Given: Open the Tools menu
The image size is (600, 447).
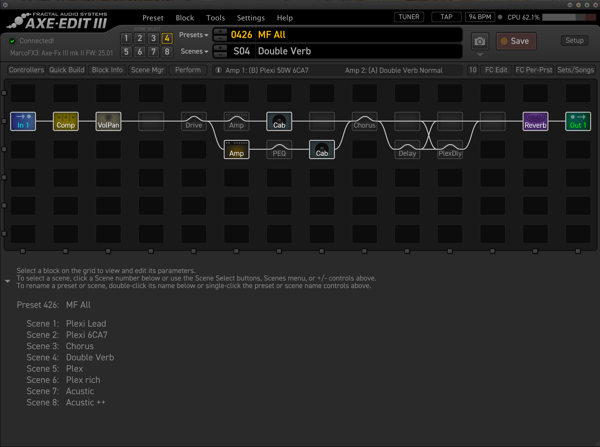Looking at the screenshot, I should point(216,18).
